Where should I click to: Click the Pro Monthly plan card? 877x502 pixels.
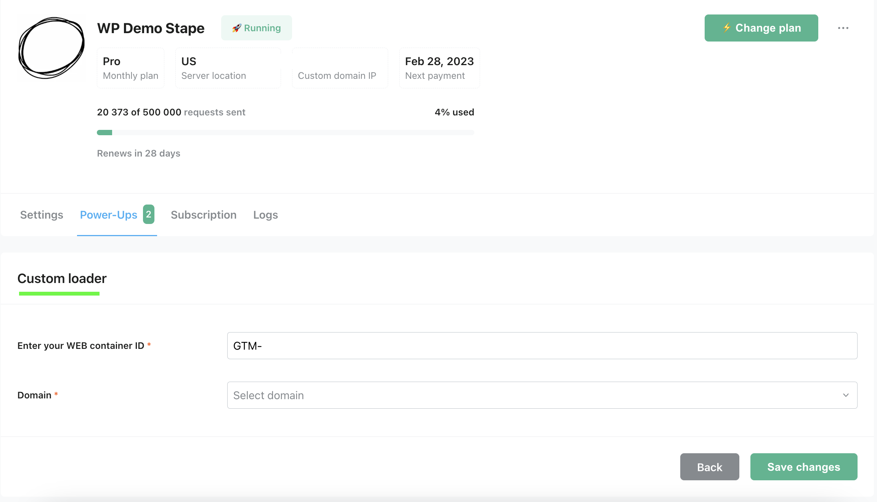(x=130, y=68)
